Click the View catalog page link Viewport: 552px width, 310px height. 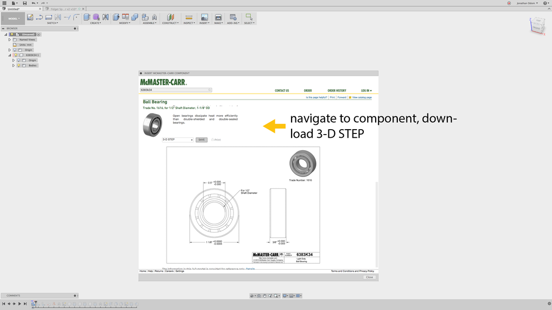[362, 97]
